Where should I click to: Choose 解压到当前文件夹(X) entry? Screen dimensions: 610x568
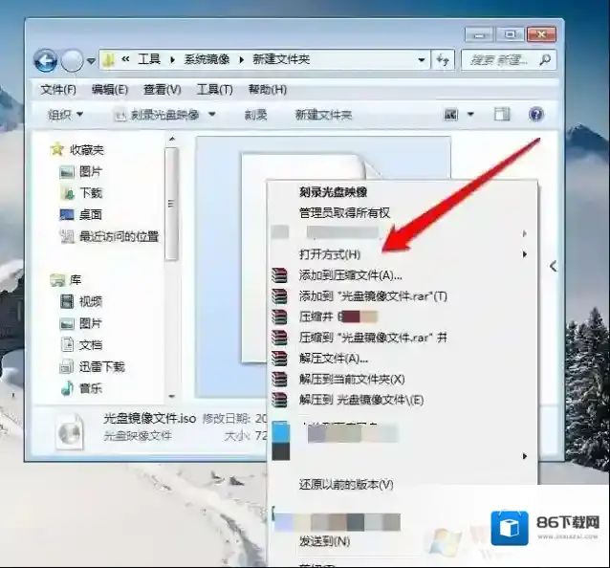click(x=352, y=380)
